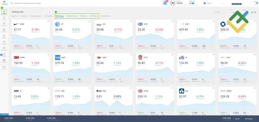This screenshot has height=122, width=259.
Task: Select the NASDAQ Shares tab
Action: [72, 16]
